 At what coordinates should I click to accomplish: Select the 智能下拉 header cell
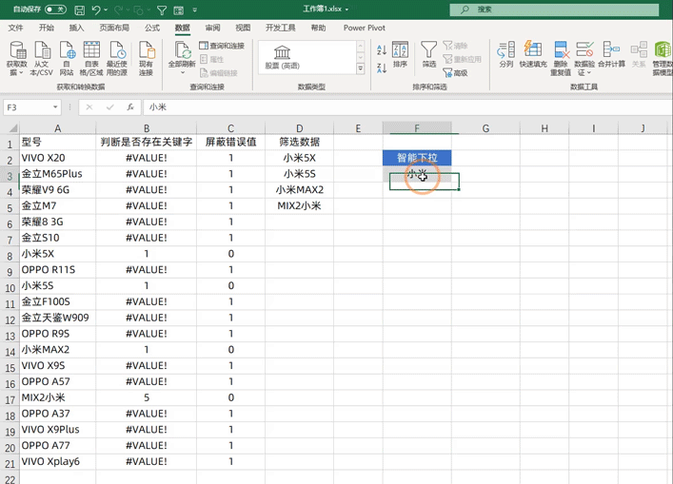[417, 158]
